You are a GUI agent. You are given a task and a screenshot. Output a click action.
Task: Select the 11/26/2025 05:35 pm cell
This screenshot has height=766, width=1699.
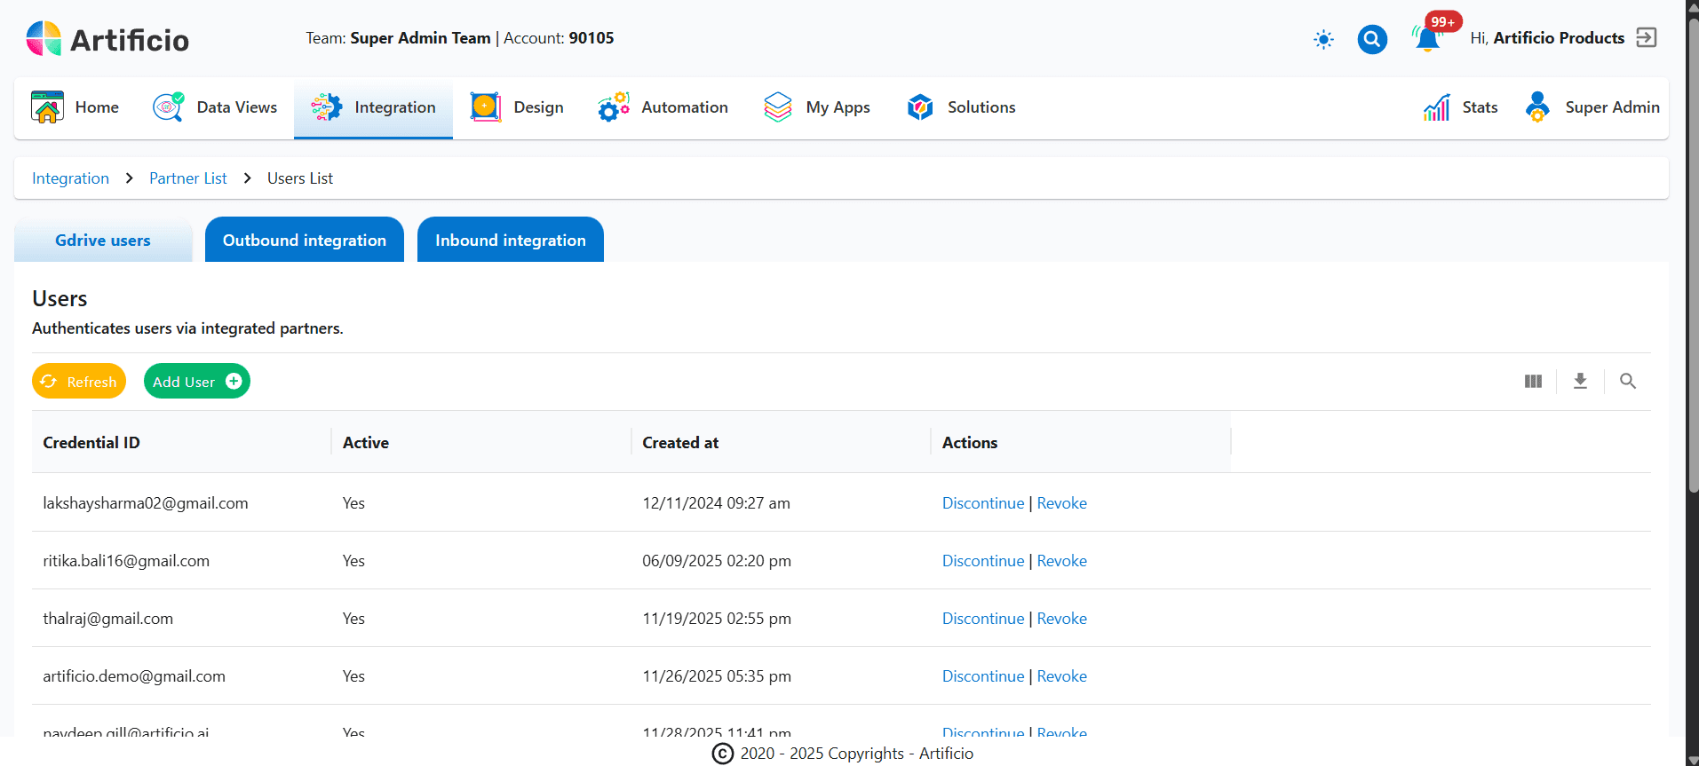point(717,676)
